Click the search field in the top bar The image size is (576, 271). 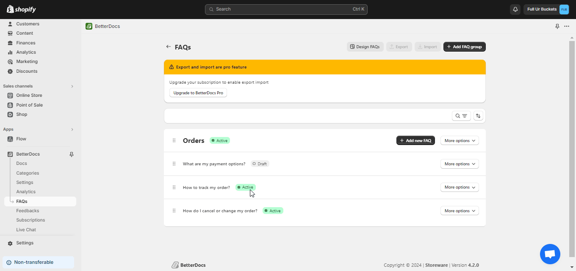click(286, 9)
